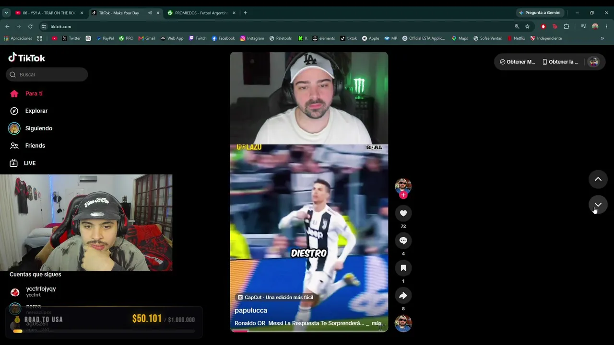
Task: Close the PROMIEDOS tab
Action: [x=234, y=13]
